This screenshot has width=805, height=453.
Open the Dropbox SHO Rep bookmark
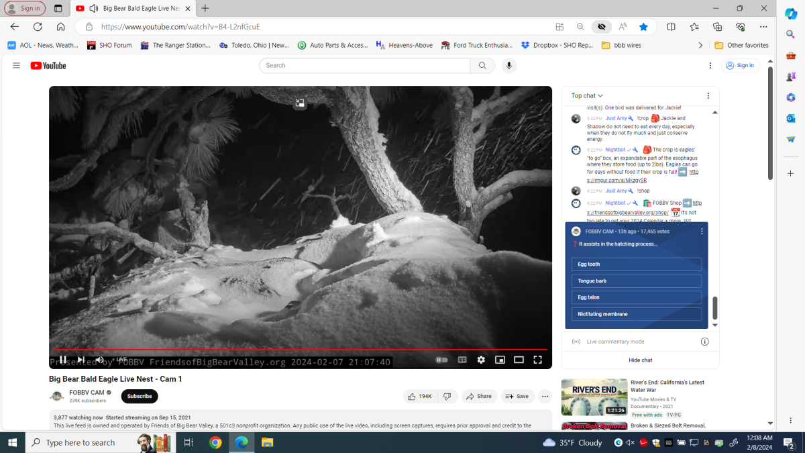(557, 46)
